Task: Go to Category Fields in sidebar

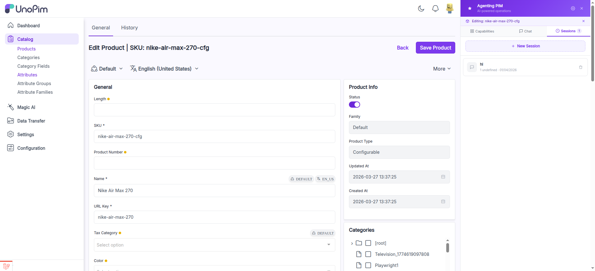Action: tap(33, 66)
